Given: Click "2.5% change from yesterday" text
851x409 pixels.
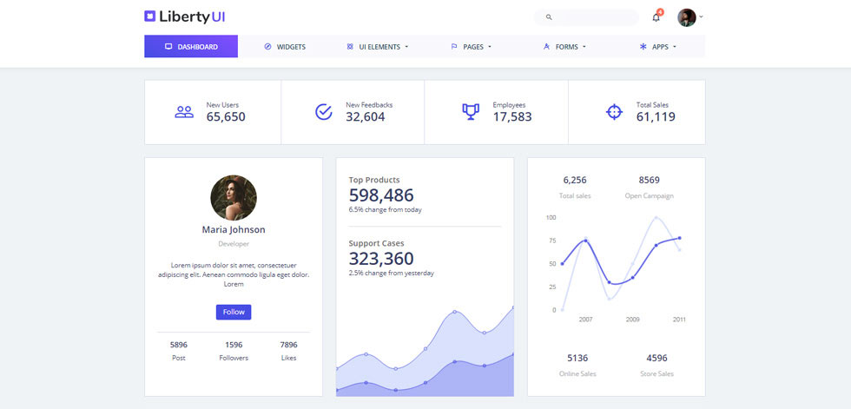Looking at the screenshot, I should (392, 273).
